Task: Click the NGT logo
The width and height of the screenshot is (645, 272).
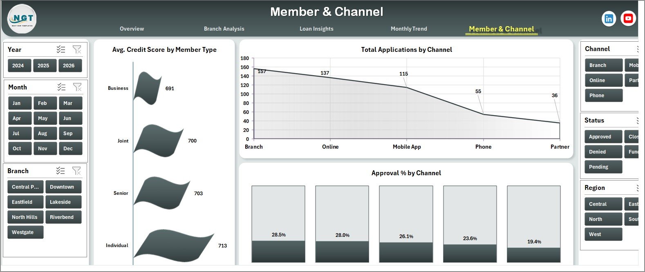Action: [22, 19]
